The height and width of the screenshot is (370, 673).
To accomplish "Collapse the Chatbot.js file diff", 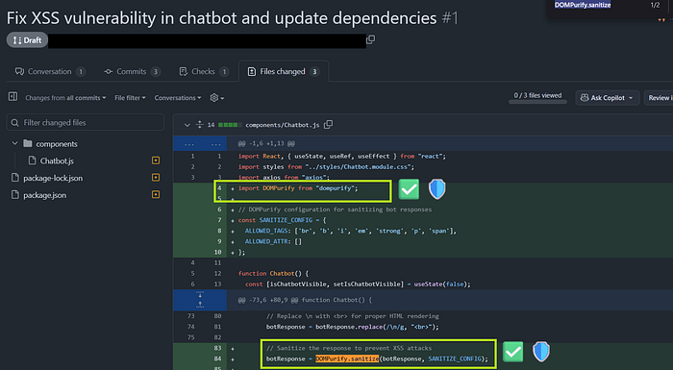I will (187, 125).
